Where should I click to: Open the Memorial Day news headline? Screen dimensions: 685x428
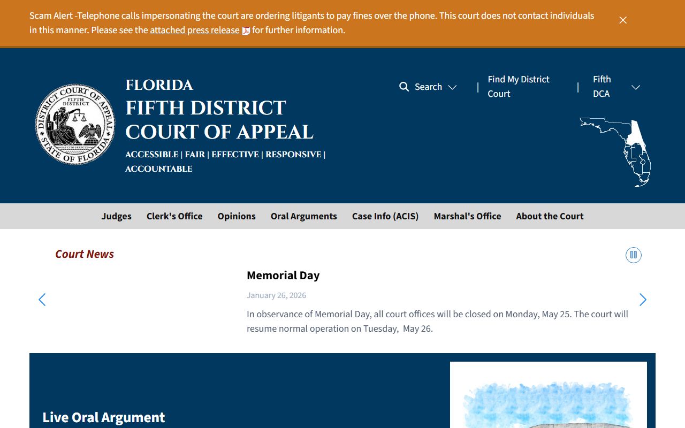(283, 276)
